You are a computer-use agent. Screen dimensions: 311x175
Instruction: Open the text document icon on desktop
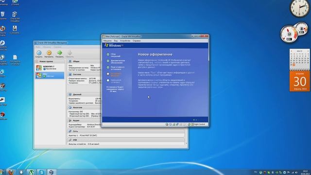(x=15, y=60)
